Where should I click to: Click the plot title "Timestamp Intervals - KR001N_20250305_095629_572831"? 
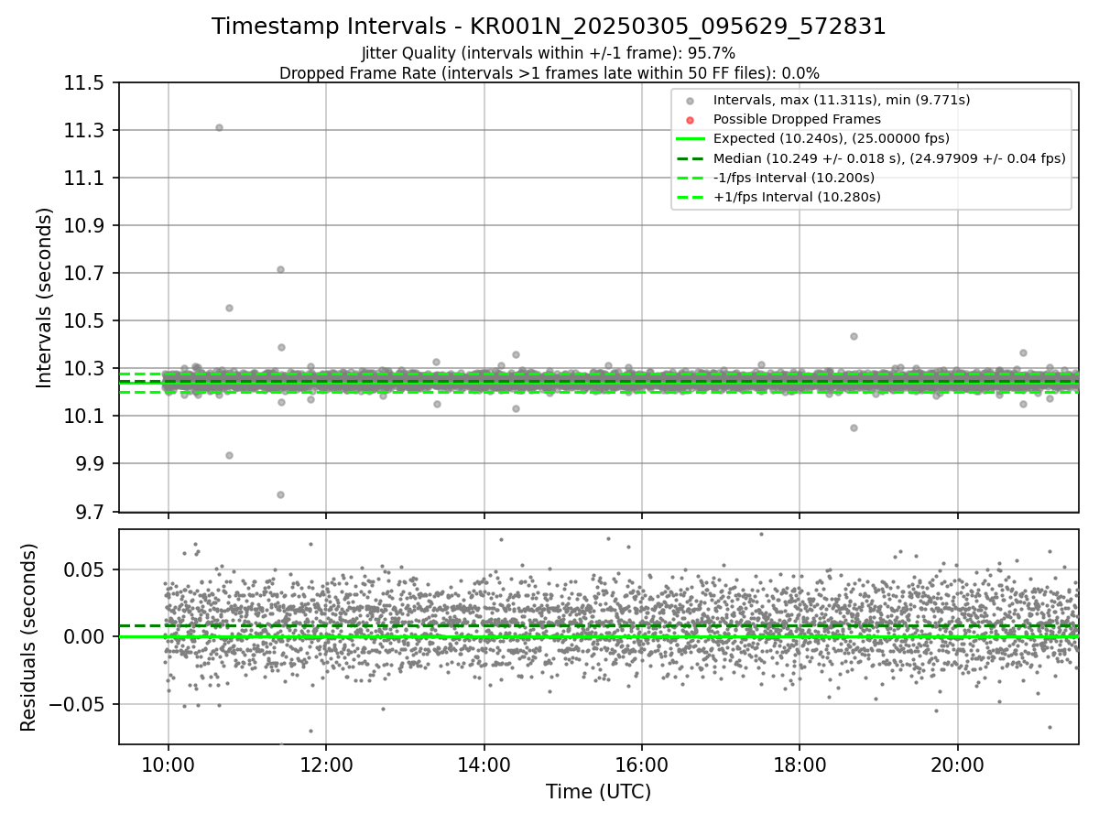pyautogui.click(x=549, y=27)
